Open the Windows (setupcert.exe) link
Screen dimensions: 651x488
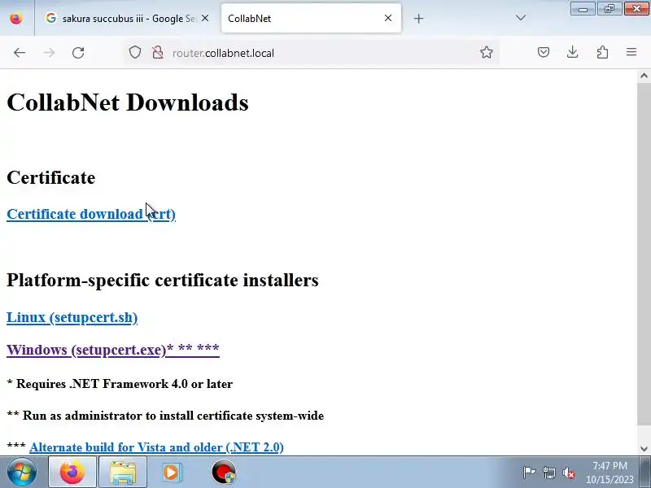click(x=113, y=350)
